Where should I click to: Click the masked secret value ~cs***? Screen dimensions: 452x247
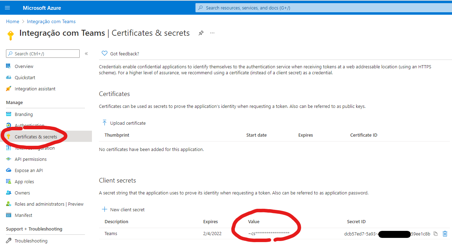269,233
